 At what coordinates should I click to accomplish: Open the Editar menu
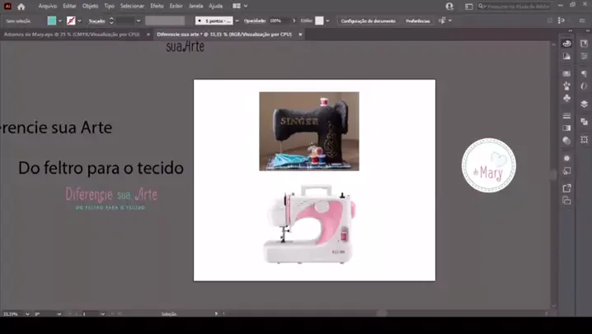(x=69, y=6)
